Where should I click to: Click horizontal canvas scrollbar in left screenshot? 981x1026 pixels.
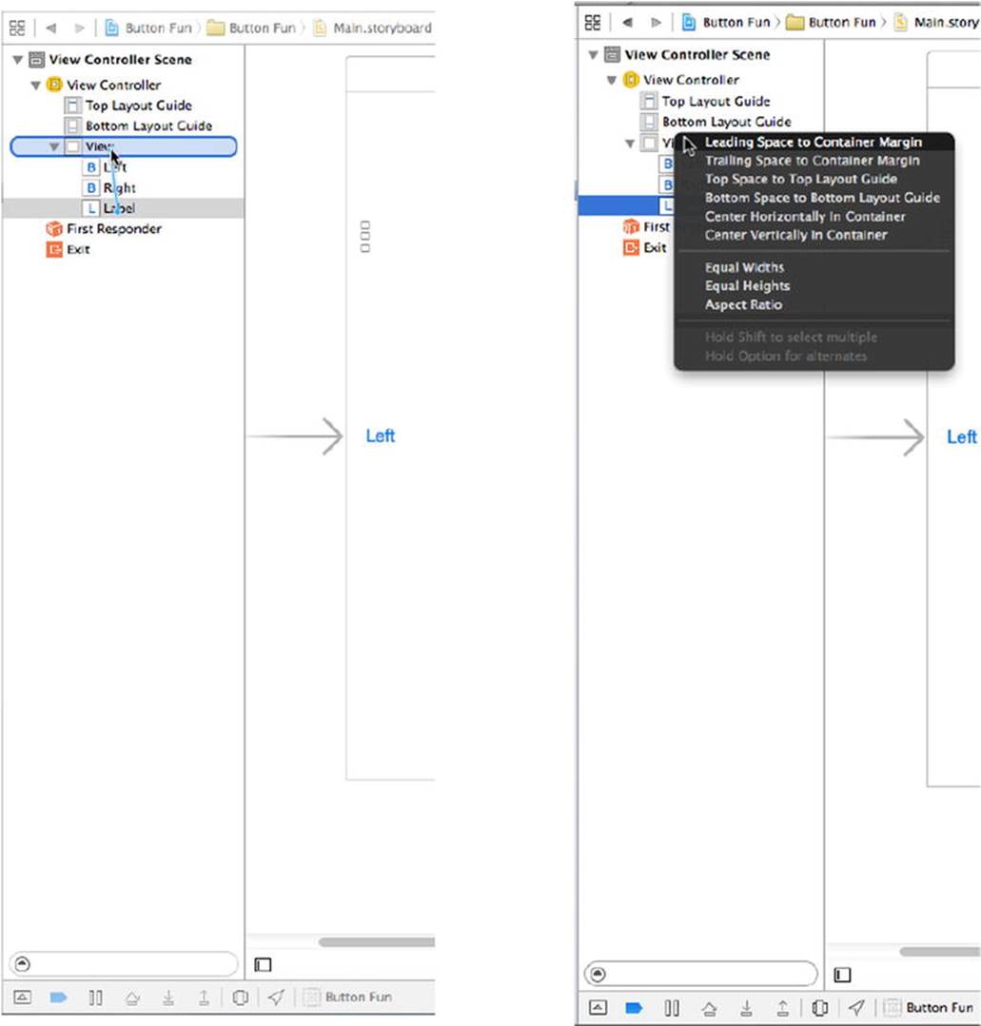pyautogui.click(x=377, y=942)
